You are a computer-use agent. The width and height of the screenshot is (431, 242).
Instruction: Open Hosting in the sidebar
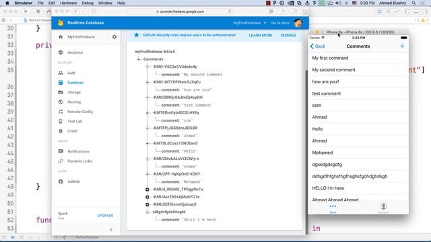pyautogui.click(x=74, y=102)
